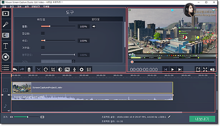Enter fullscreen preview mode
The width and height of the screenshot is (220, 126).
click(205, 69)
